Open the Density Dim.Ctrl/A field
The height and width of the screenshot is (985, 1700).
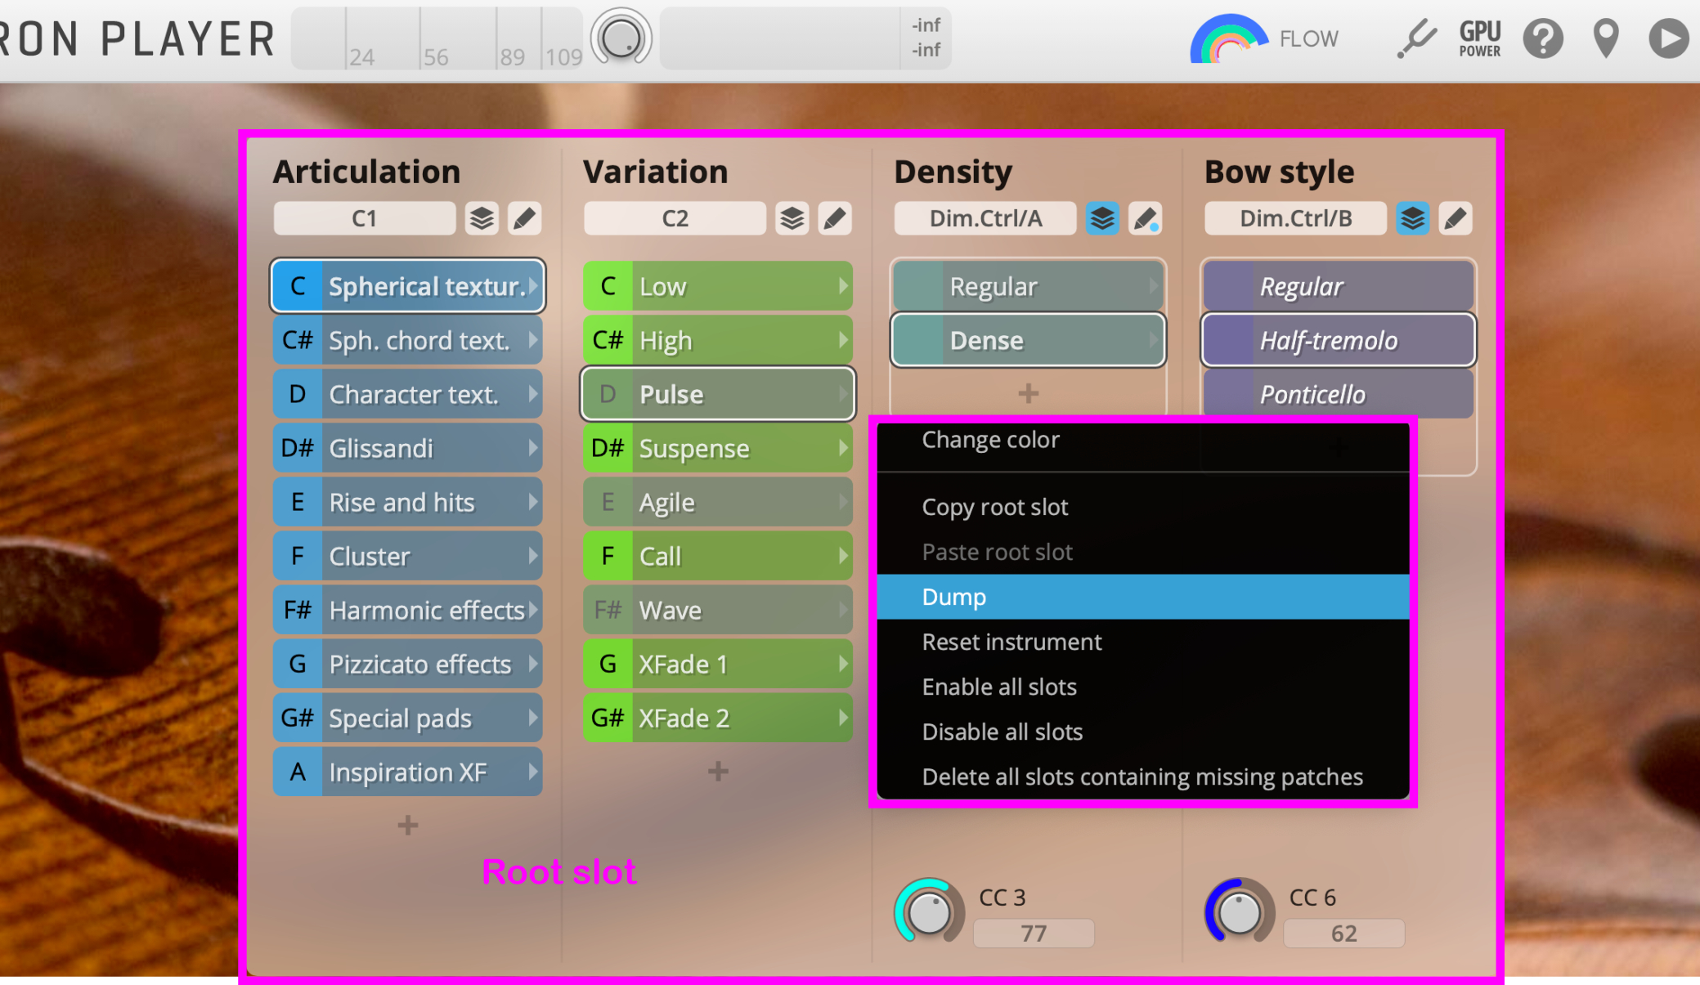click(985, 218)
